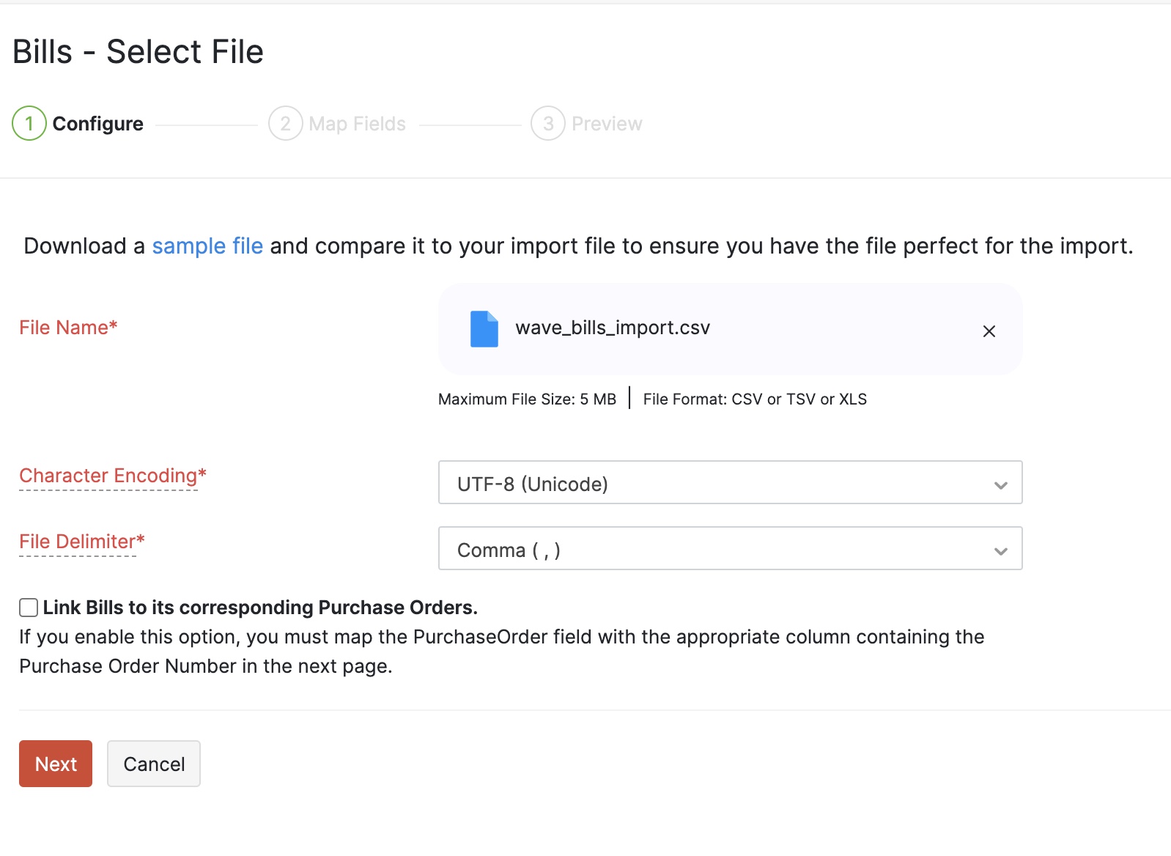Click the step 1 green checkmark circle
Screen dimensions: 1171x856
[x=29, y=123]
